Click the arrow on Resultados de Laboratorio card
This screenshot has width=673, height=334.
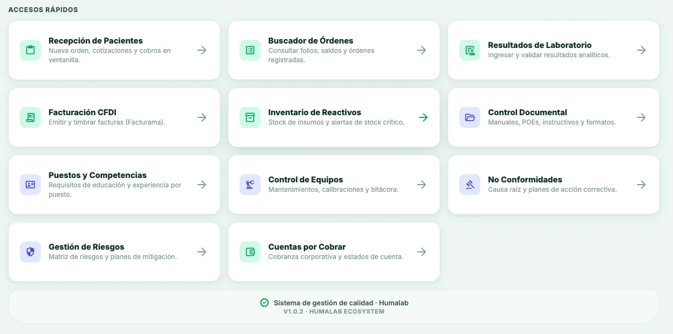pos(642,50)
